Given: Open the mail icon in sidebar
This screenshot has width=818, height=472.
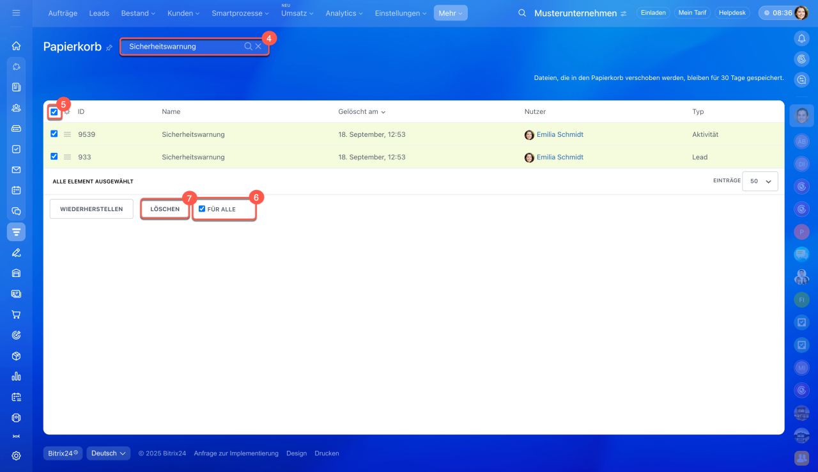Looking at the screenshot, I should (x=16, y=169).
